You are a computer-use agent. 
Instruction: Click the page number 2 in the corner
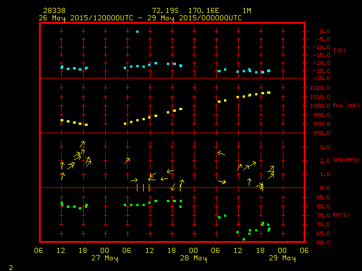click(11, 268)
